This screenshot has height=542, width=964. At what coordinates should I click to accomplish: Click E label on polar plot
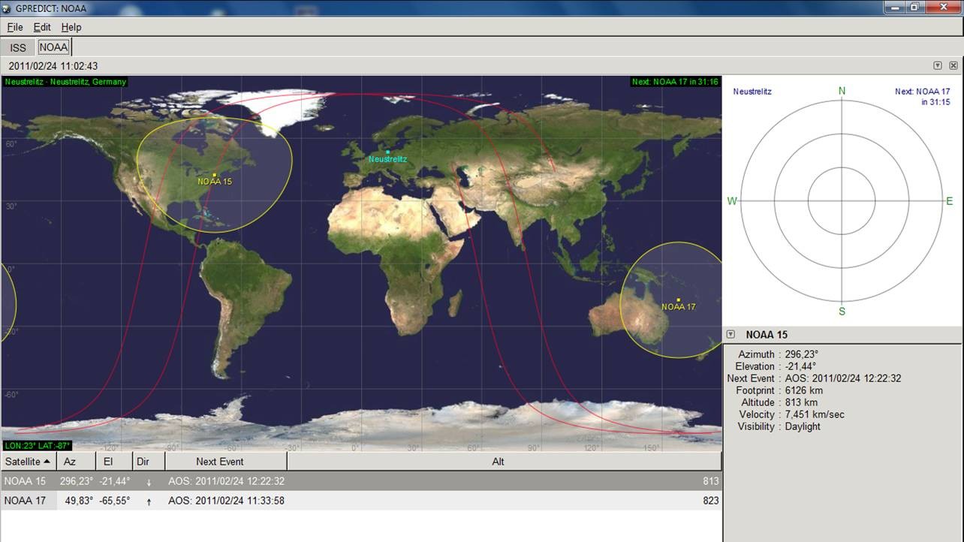coord(949,201)
